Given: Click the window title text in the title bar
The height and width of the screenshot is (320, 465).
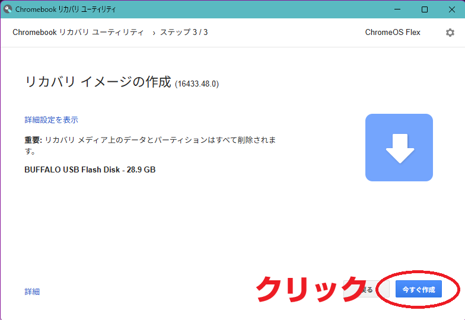Looking at the screenshot, I should (x=65, y=9).
